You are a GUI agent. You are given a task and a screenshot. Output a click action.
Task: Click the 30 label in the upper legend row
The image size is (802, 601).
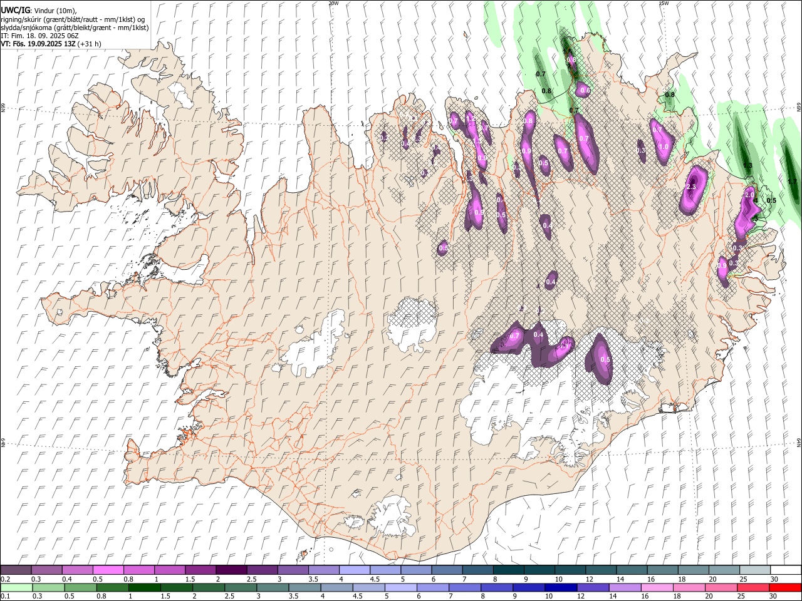point(774,579)
